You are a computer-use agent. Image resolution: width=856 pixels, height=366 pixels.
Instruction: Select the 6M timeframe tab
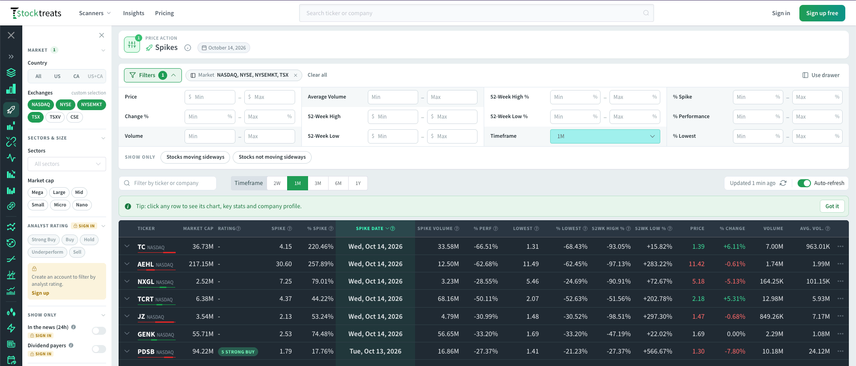tap(338, 183)
